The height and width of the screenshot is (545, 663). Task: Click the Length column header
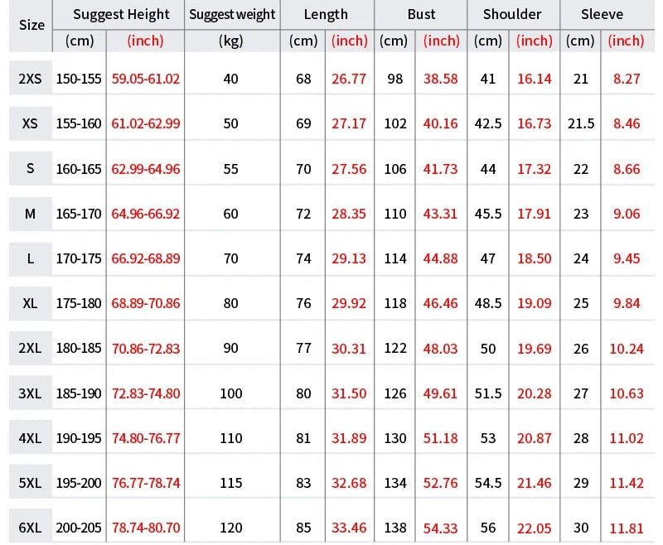(x=326, y=14)
